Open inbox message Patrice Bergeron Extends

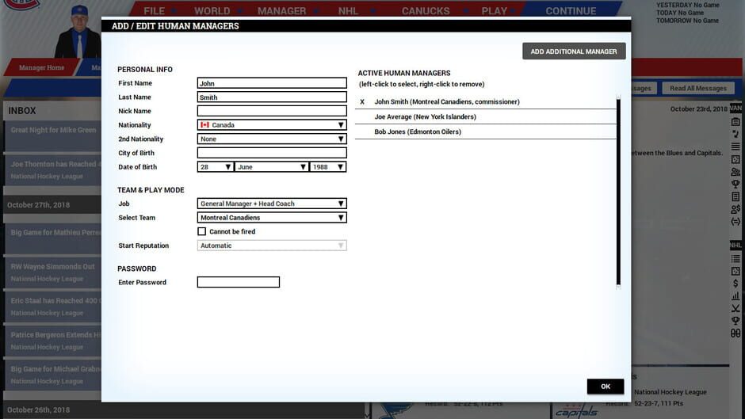tap(52, 341)
